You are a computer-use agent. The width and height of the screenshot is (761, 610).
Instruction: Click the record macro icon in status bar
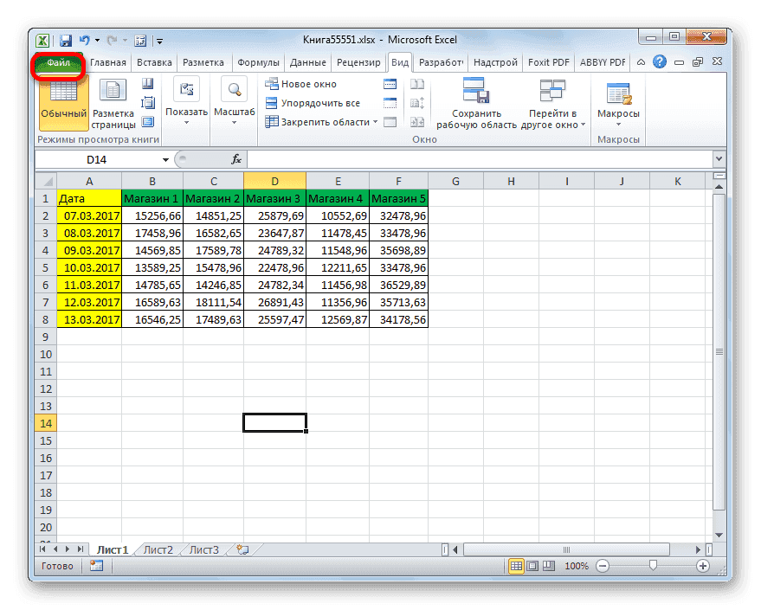pos(95,566)
